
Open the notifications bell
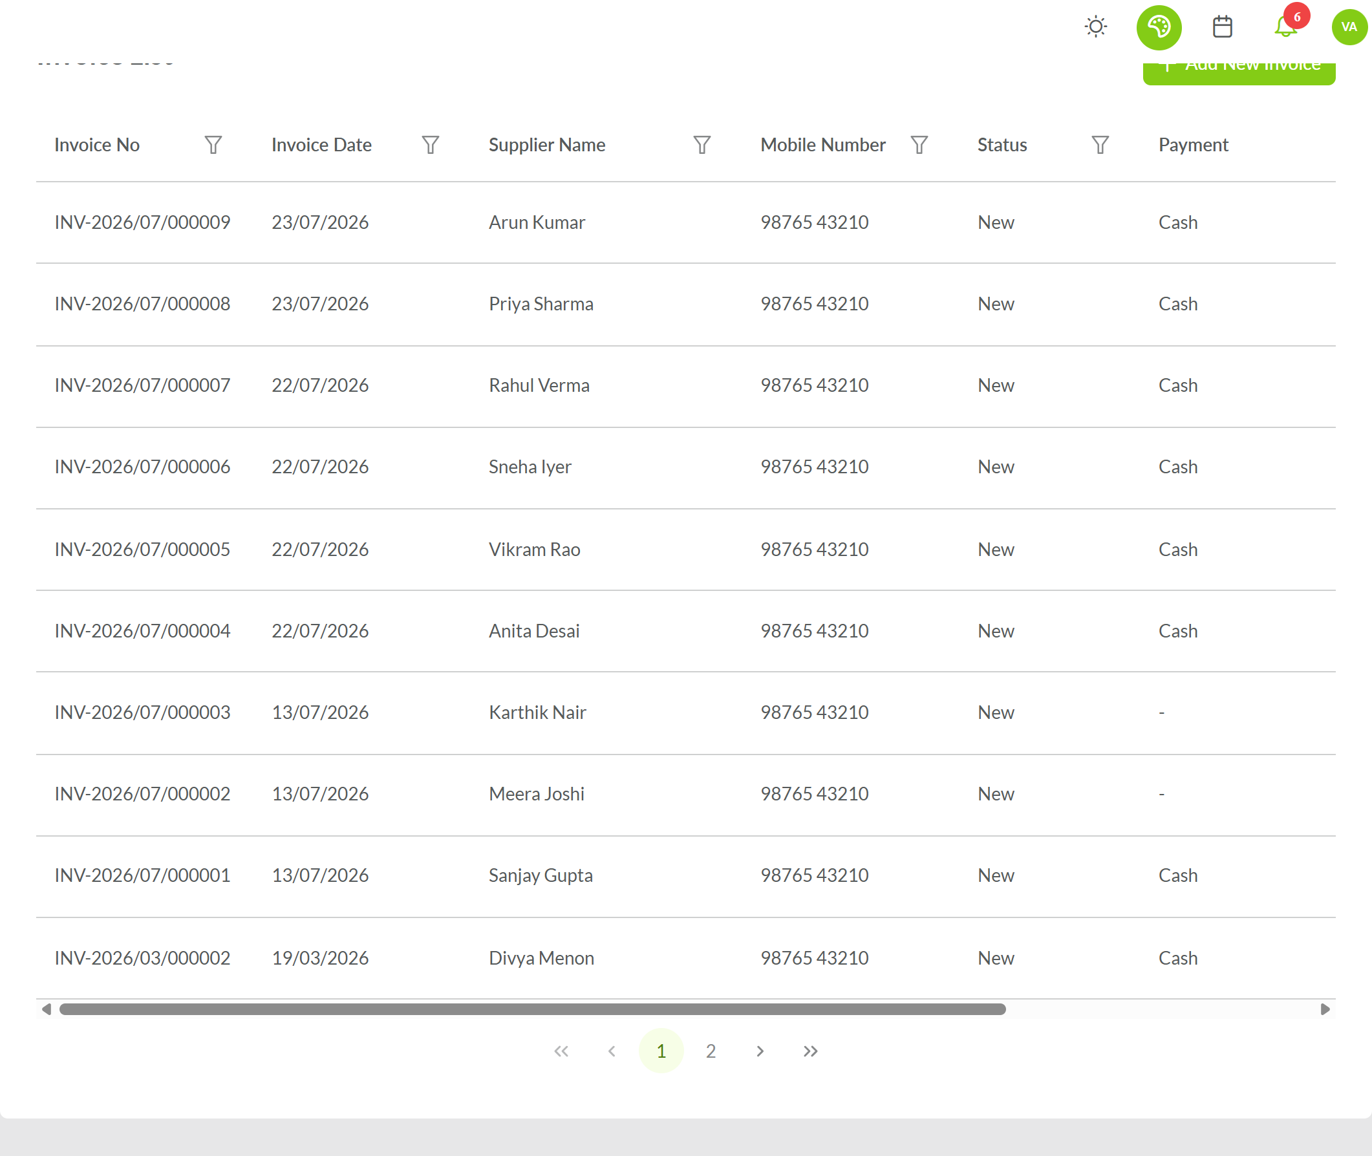pyautogui.click(x=1285, y=27)
